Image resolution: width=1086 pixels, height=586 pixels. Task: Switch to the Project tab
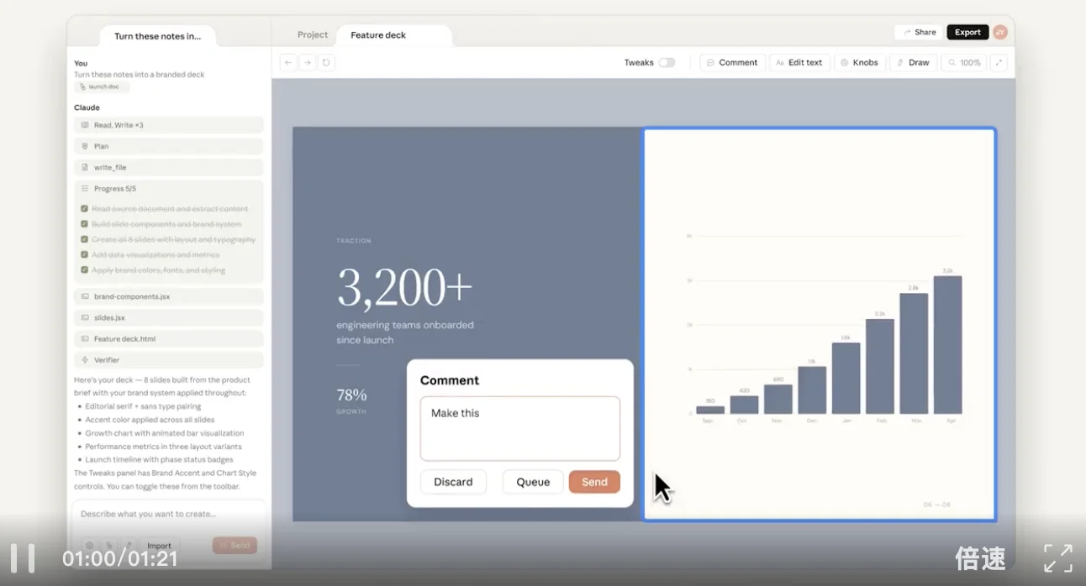312,34
